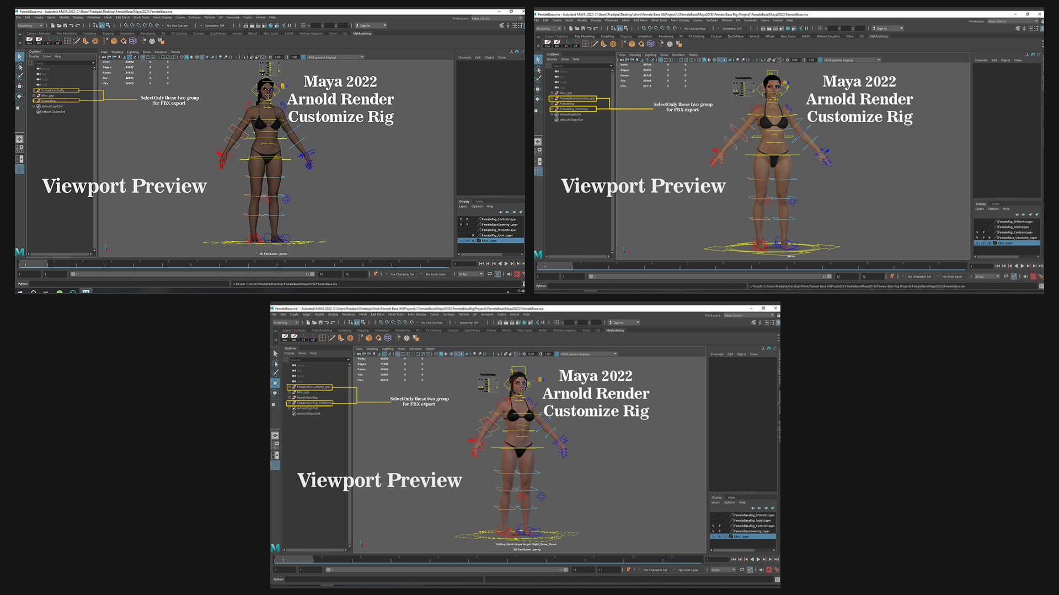The image size is (1059, 595).
Task: Open the Script Editor icon in bottom Maya window
Action: (777, 580)
